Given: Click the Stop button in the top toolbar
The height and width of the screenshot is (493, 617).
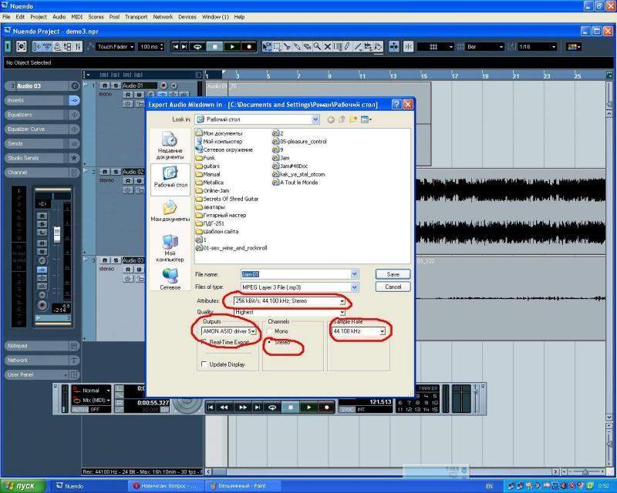Looking at the screenshot, I should 214,47.
